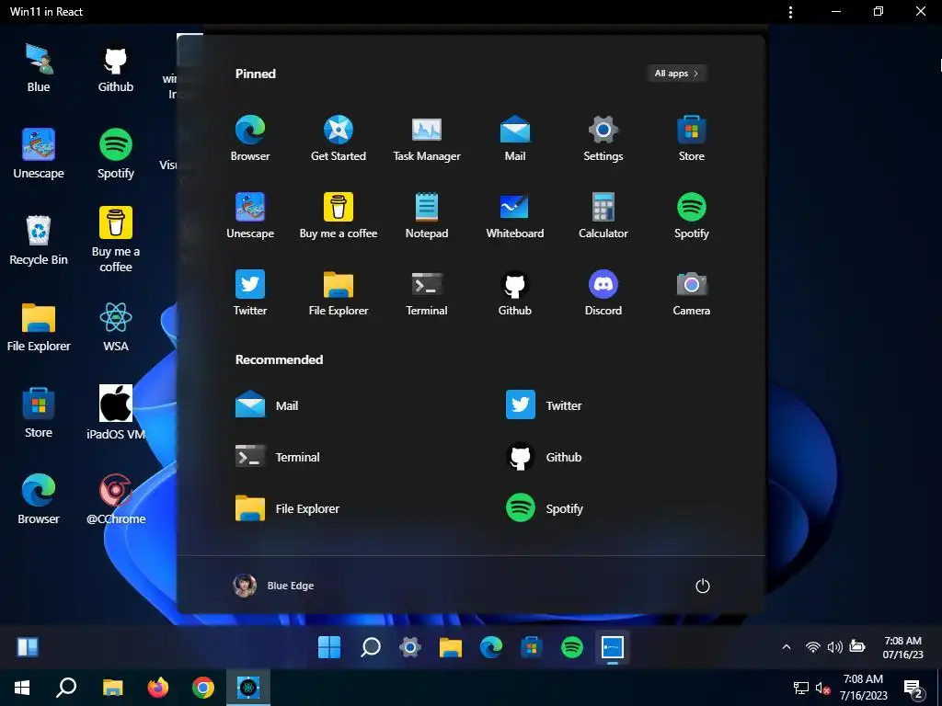Open Twitter under Recommended
The image size is (942, 706).
point(544,405)
